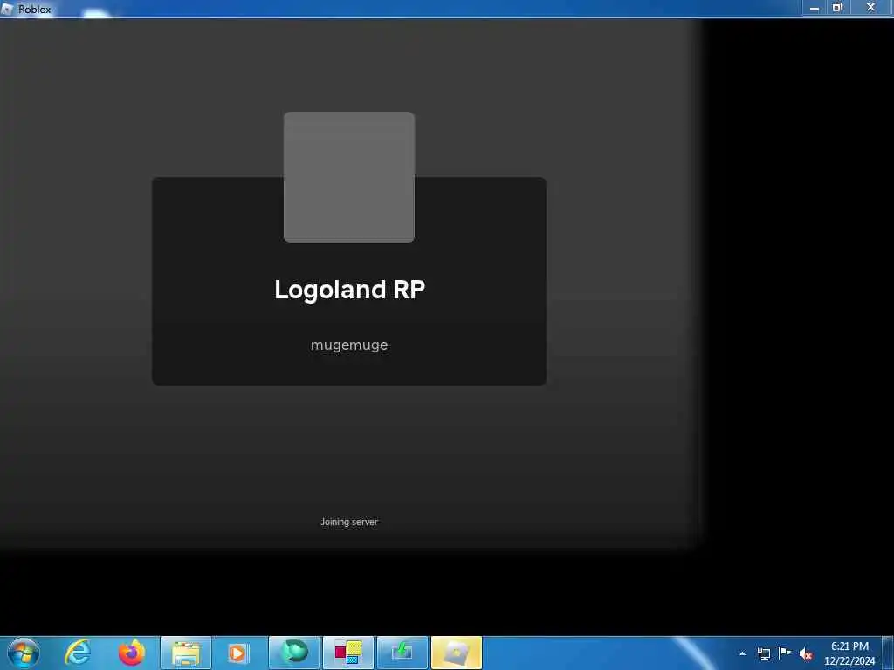The width and height of the screenshot is (894, 670).
Task: Click the gray game thumbnail placeholder
Action: [349, 177]
